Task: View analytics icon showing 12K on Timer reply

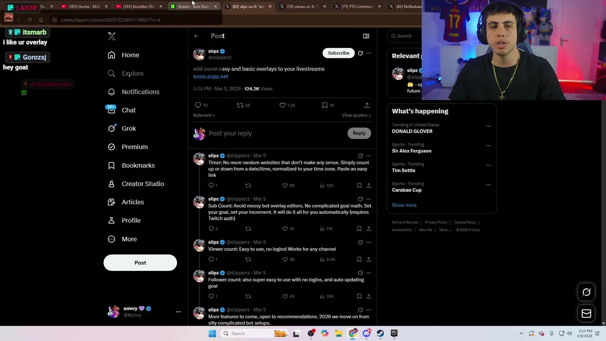Action: point(327,186)
